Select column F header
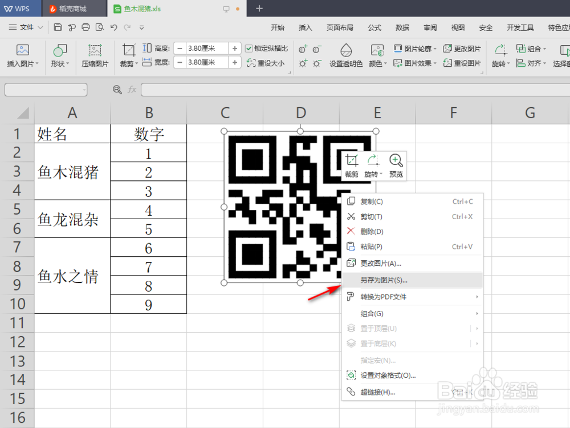This screenshot has width=570, height=428. pyautogui.click(x=453, y=113)
